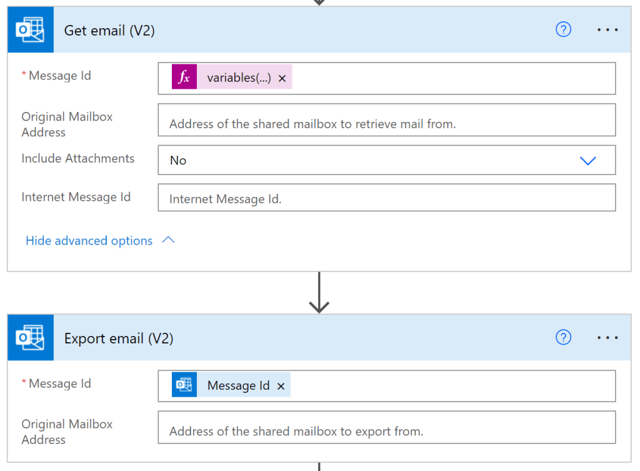
Task: Open help for Export email (V2) action
Action: (563, 338)
